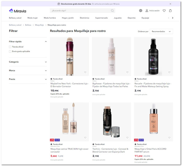Image resolution: width=182 pixels, height=166 pixels.
Task: Click the 11.11 badge on L'Oréal product
Action: (141, 140)
